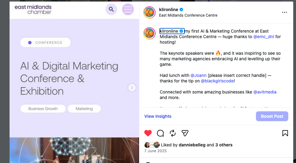The height and width of the screenshot is (163, 296).
Task: Show the 3 others who liked
Action: (x=224, y=145)
